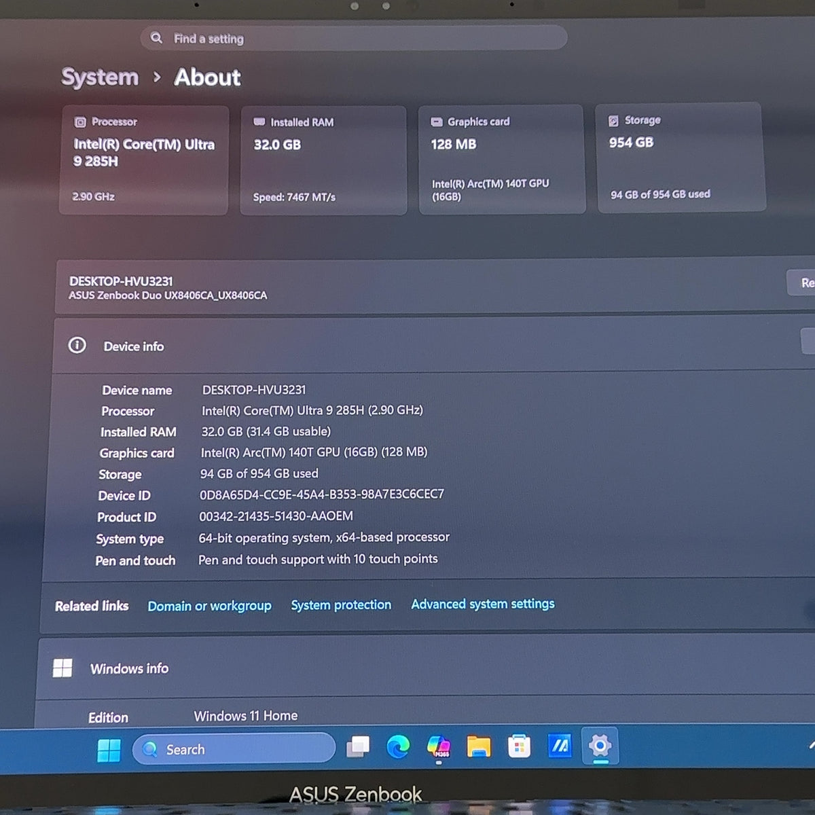Click the Windows info logo icon
Viewport: 815px width, 815px height.
pos(62,668)
